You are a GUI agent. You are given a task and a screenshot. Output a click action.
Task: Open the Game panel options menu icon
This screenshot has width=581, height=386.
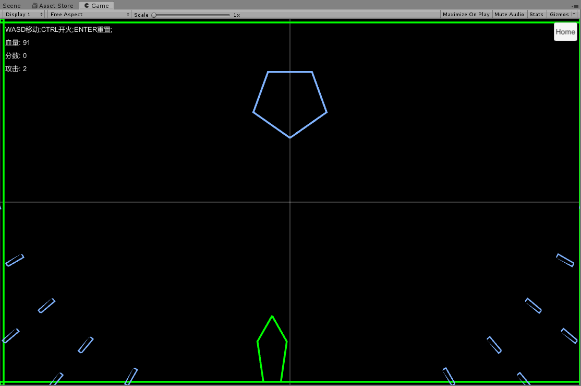574,6
